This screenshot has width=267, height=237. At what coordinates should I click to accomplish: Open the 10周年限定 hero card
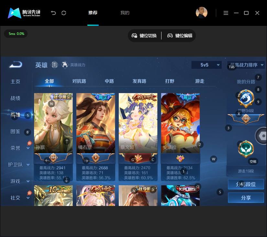click(x=53, y=196)
